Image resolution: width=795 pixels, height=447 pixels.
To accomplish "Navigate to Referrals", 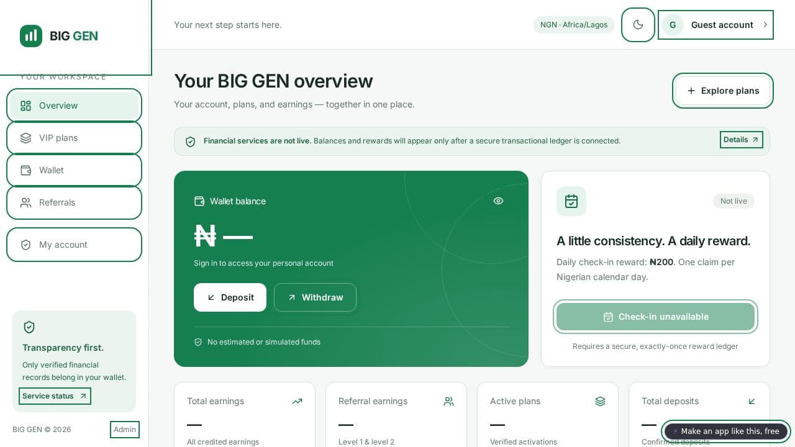I will point(74,202).
